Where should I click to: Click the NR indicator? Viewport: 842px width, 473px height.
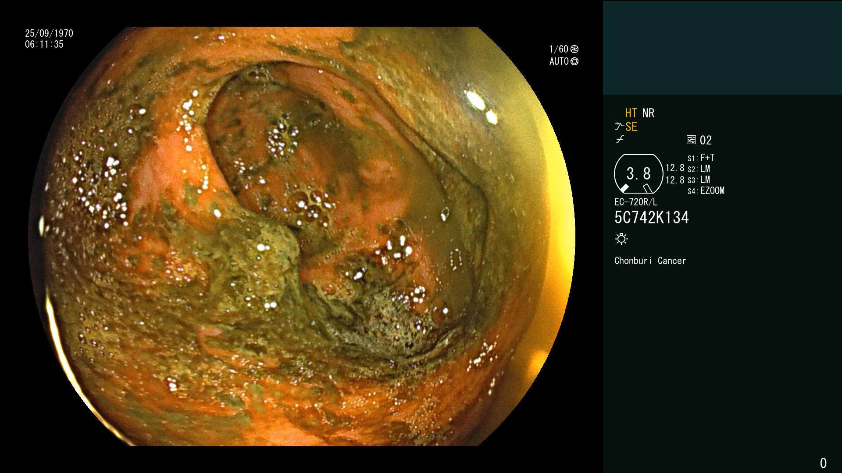pos(648,113)
